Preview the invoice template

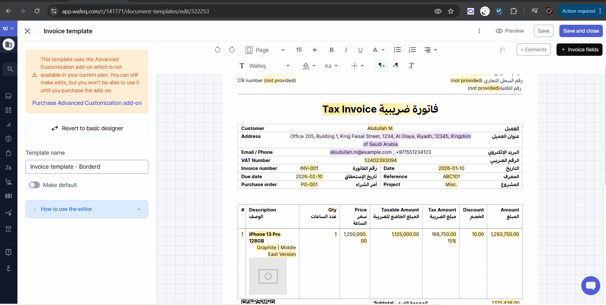510,31
